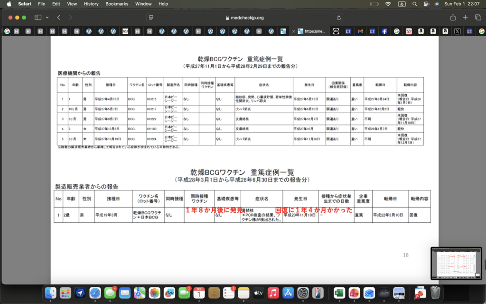Switch to the Gmail tab
Screen dimensions: 486x304
(360, 31)
